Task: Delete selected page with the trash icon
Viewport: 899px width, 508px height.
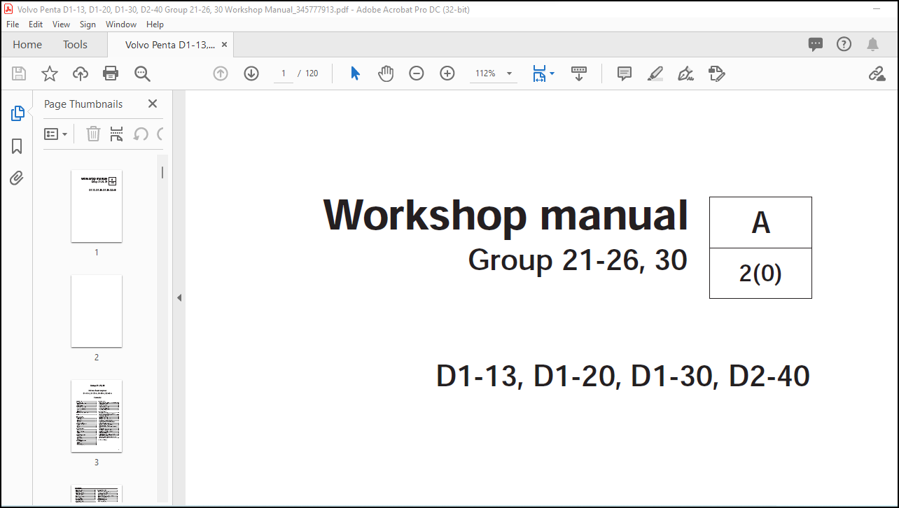Action: (93, 134)
